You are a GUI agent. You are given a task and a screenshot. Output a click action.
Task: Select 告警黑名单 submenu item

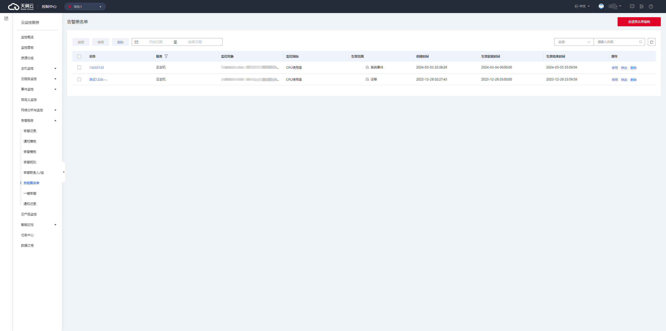pyautogui.click(x=31, y=183)
